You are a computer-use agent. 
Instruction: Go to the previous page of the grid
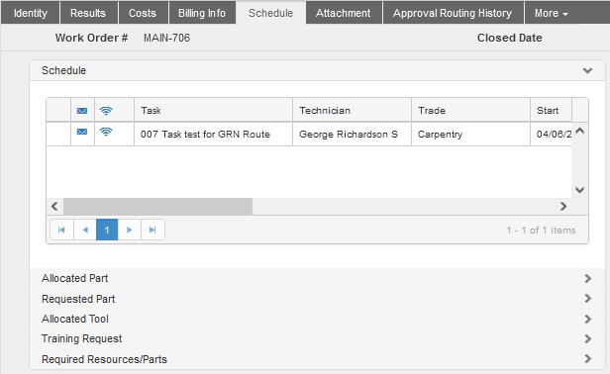tap(85, 230)
